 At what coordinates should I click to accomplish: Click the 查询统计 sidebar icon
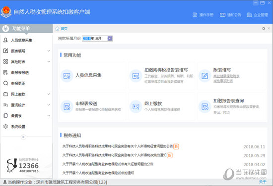(5, 105)
